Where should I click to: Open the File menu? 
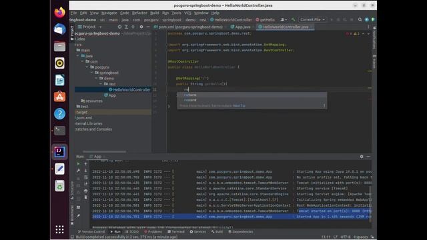[73, 13]
